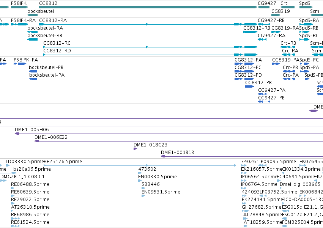Screen dimensions: 323x228
Task: Click the Crc-RA transcript label
Action: (290, 51)
